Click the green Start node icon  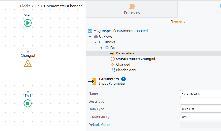point(28,23)
